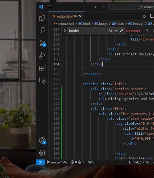The height and width of the screenshot is (178, 154).
Task: Click the Run play icon in editor toolbar
Action: [x=145, y=16]
